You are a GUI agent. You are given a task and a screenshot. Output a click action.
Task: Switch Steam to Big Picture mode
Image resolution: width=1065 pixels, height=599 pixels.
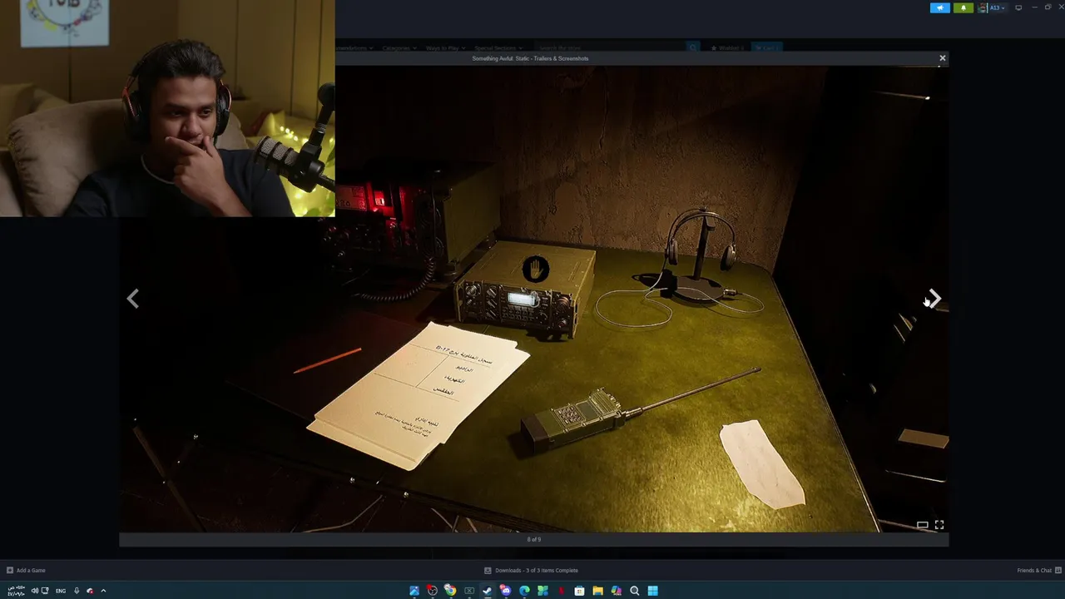pos(1018,7)
